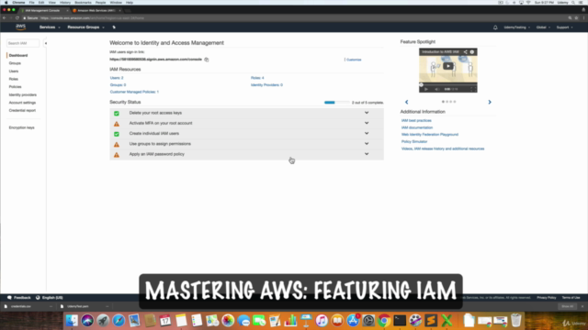Open System Preferences gear in the dock
Screen dimensions: 588x330
tap(368, 321)
